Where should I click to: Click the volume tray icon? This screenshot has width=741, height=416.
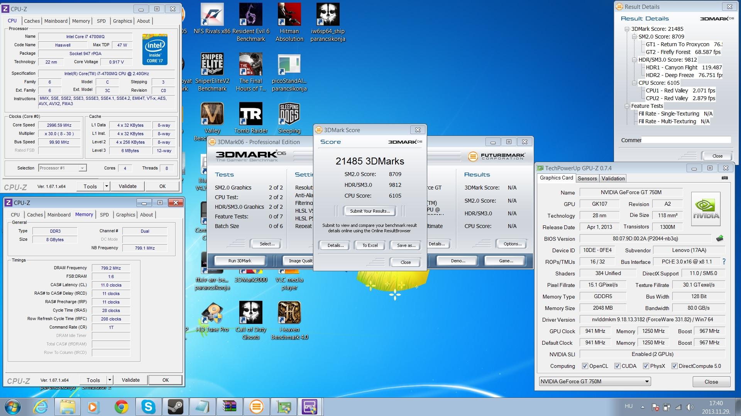point(690,407)
